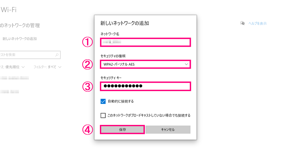The height and width of the screenshot is (154, 291).
Task: Click the magnifier icon in the search box
Action: (57, 55)
